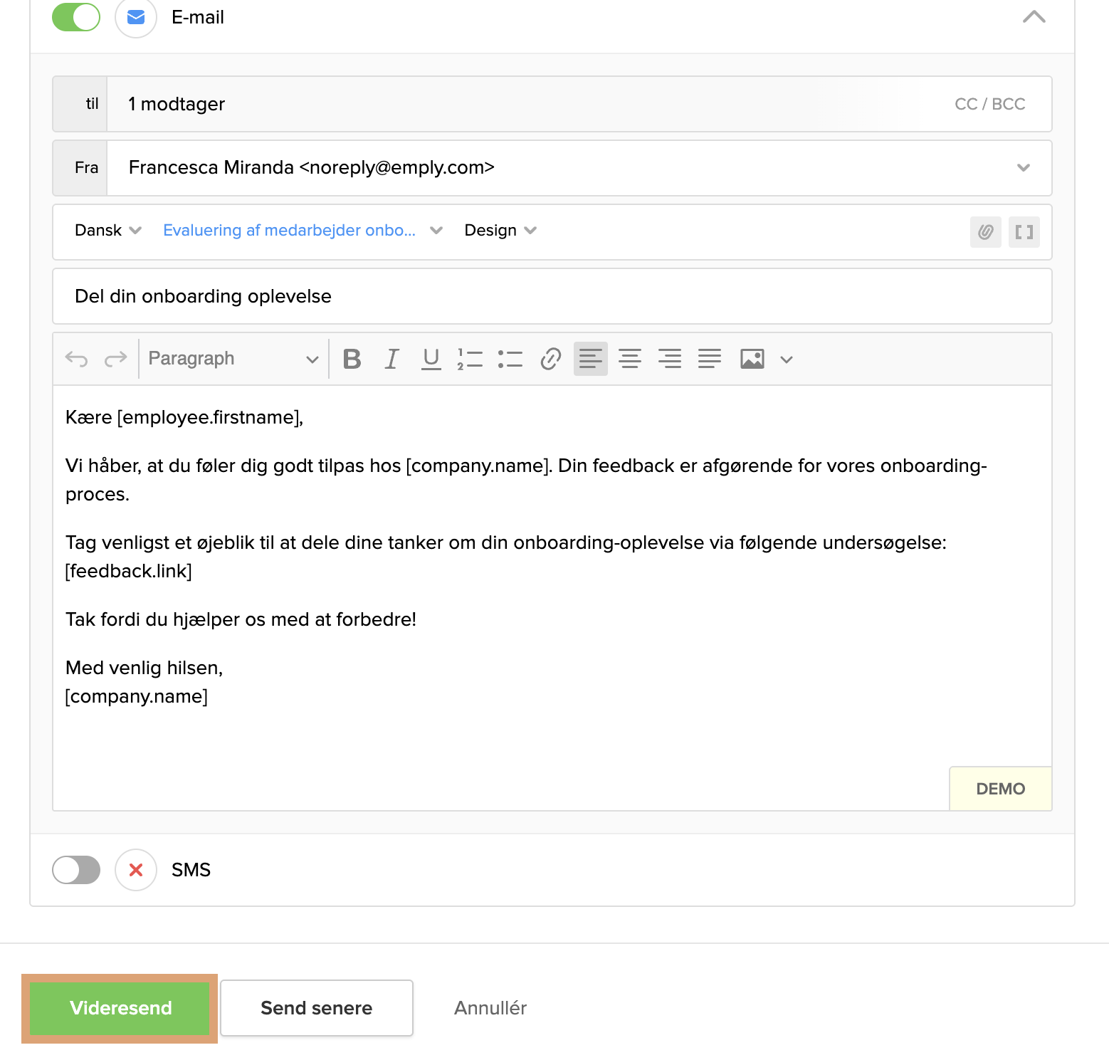
Task: Toggle underline formatting
Action: [x=431, y=359]
